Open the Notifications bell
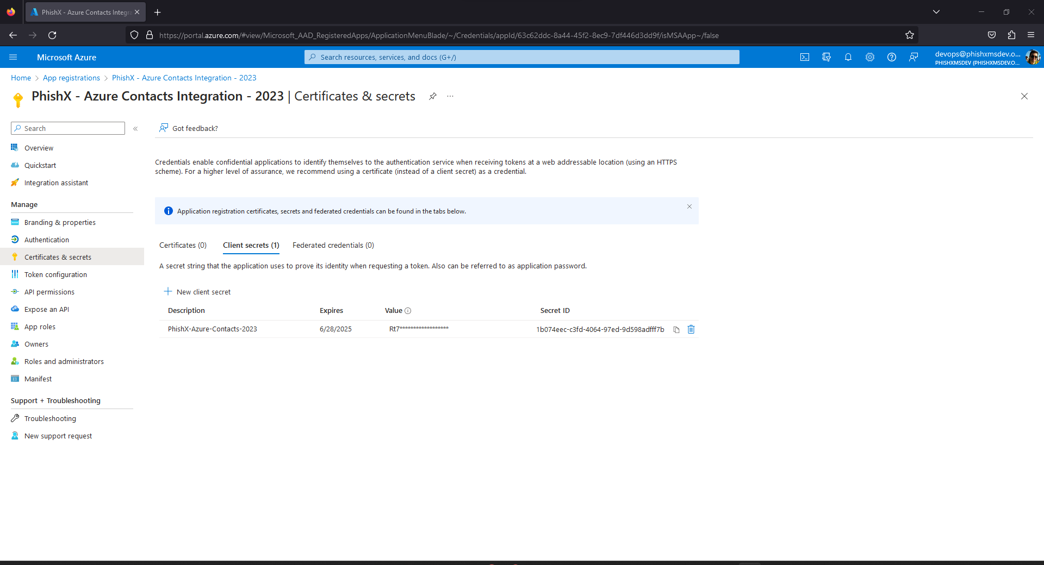This screenshot has width=1044, height=565. (848, 57)
